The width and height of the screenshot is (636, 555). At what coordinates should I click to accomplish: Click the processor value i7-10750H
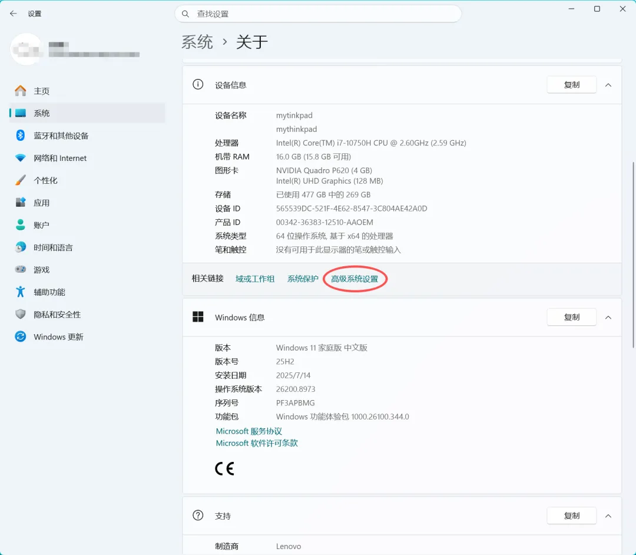coord(371,143)
